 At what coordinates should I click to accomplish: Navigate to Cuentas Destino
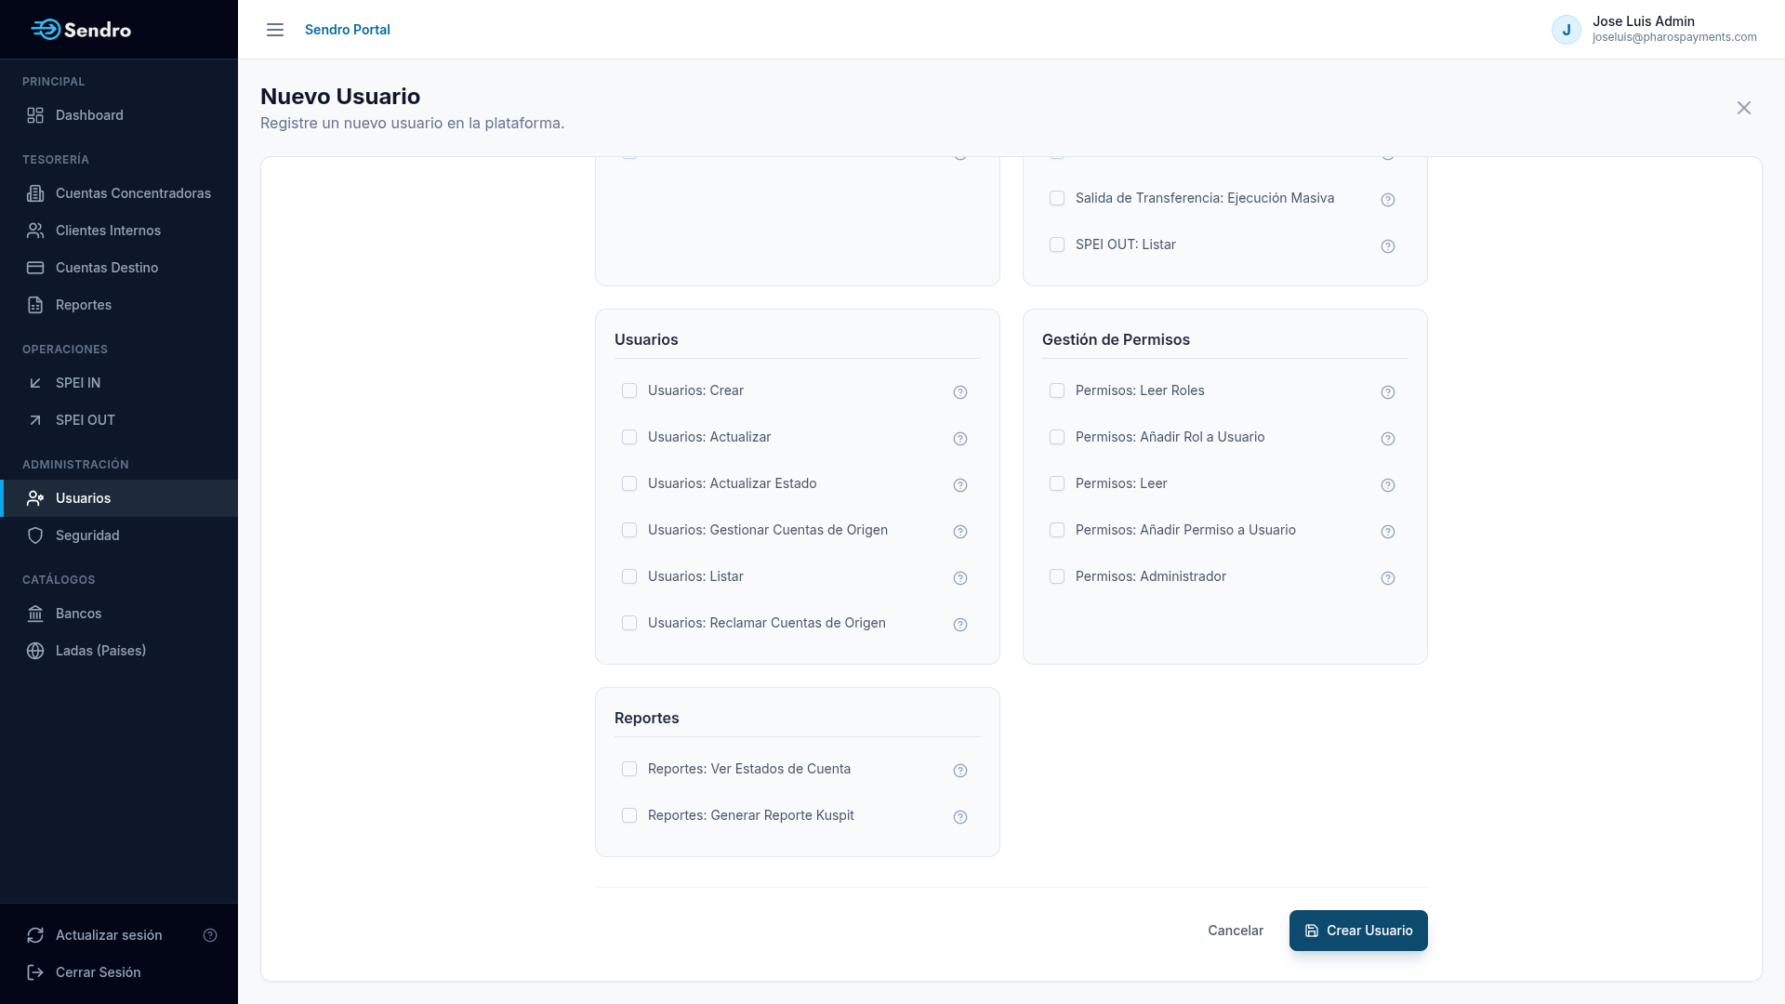tap(119, 268)
